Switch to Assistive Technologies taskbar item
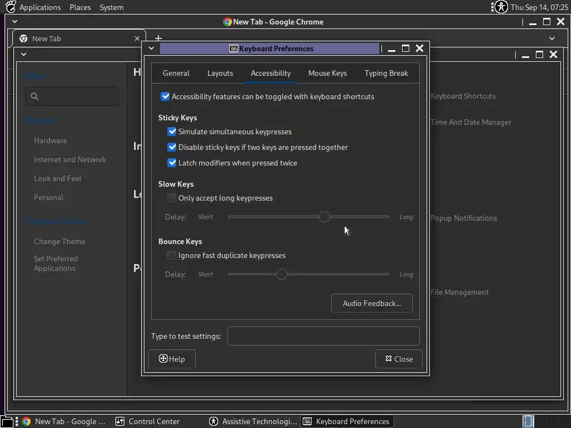Viewport: 571px width, 428px height. click(x=253, y=421)
